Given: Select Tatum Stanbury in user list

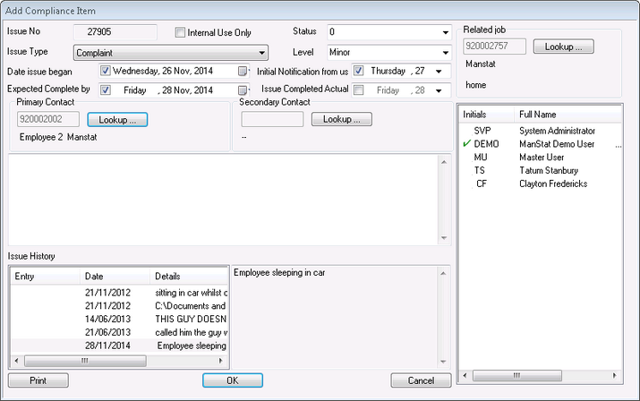Looking at the screenshot, I should tap(549, 170).
